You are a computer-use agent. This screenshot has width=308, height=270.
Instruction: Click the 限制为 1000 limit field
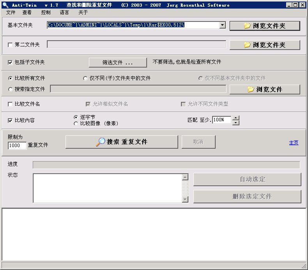(x=17, y=146)
